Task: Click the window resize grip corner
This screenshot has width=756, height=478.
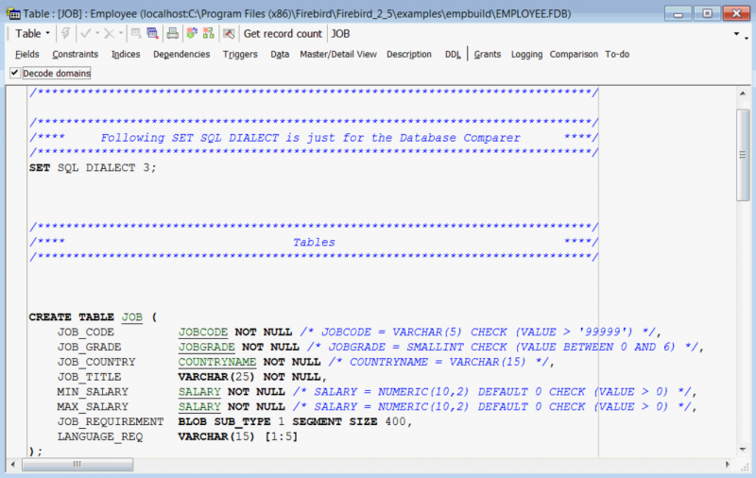Action: (745, 467)
